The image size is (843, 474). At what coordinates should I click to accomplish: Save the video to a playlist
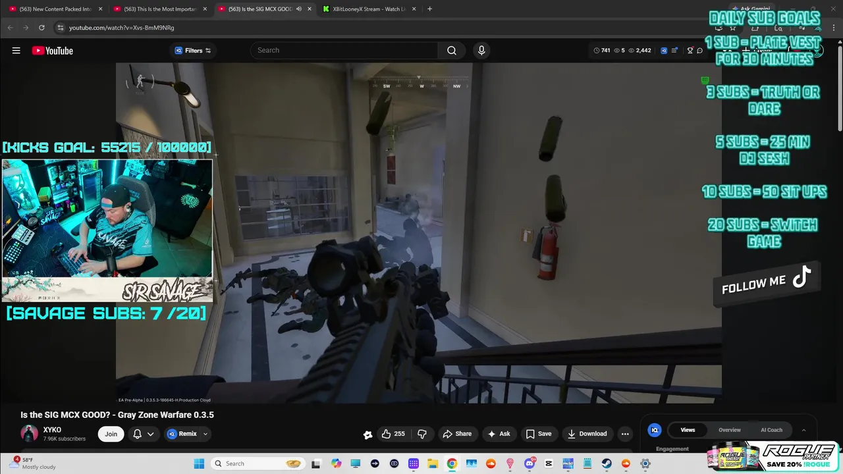click(538, 434)
